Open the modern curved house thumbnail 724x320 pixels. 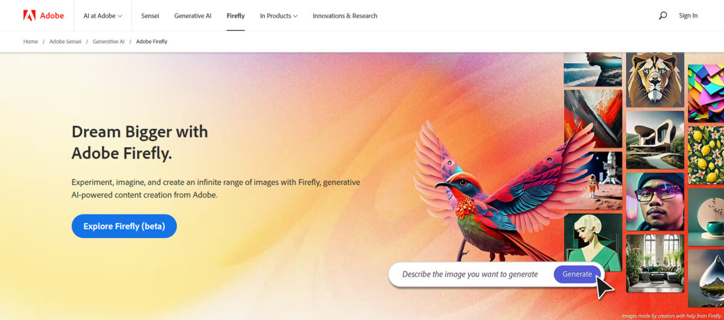[x=655, y=140]
